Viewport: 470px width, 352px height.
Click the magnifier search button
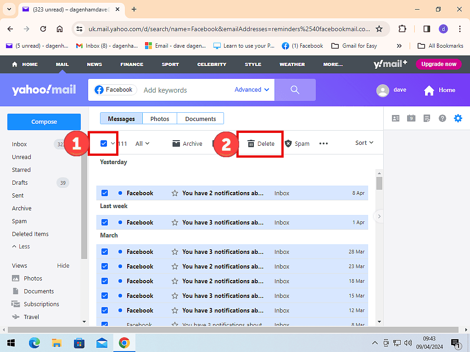[295, 90]
